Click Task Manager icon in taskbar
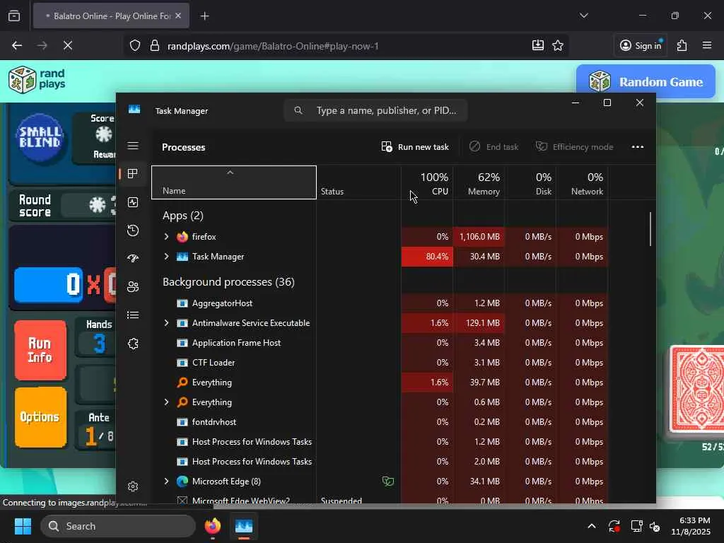Screen dimensions: 724x543 click(x=244, y=526)
